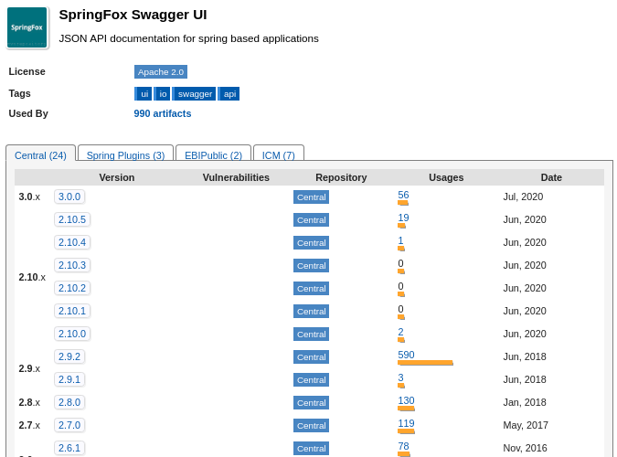Viewport: 617px width, 457px height.
Task: Click Central repository badge for 2.8.0
Action: click(x=312, y=403)
